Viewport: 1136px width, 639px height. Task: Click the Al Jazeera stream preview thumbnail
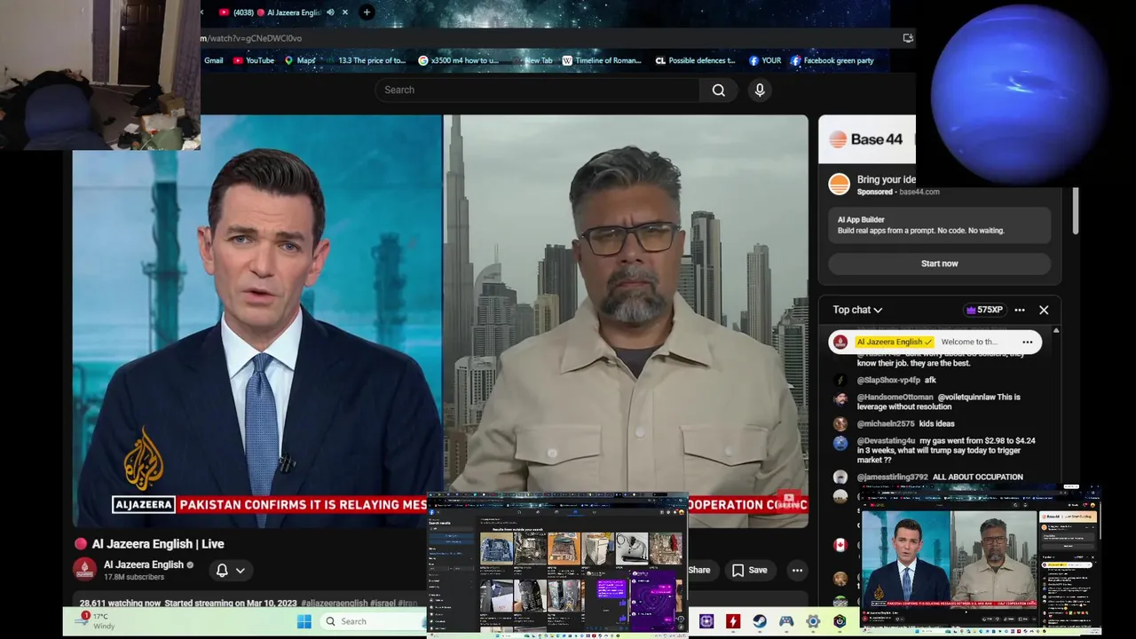coord(981,561)
